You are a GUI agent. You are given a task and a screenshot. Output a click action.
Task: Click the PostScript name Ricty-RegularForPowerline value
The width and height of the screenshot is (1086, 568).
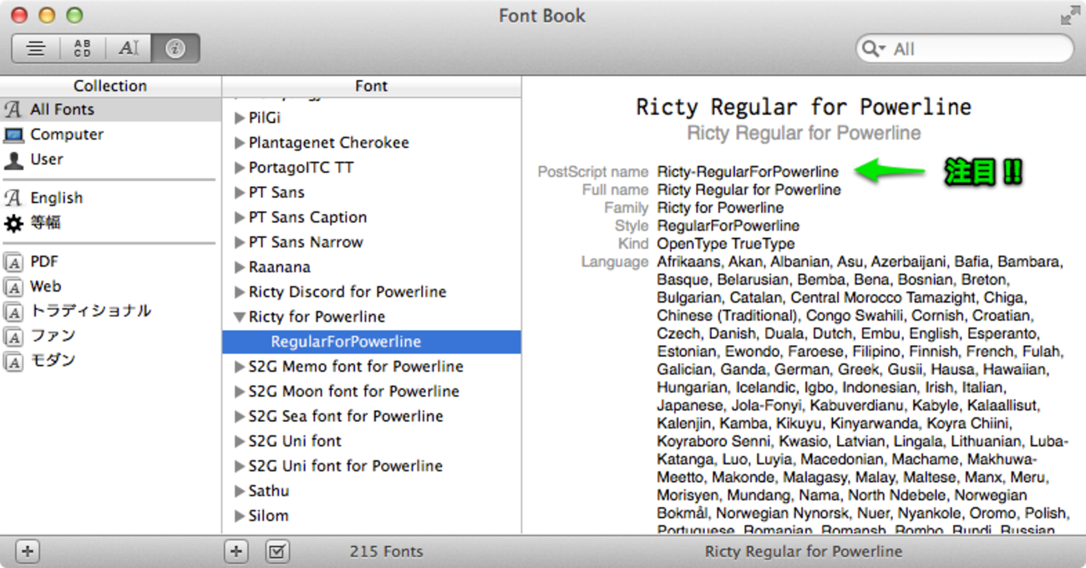click(748, 172)
